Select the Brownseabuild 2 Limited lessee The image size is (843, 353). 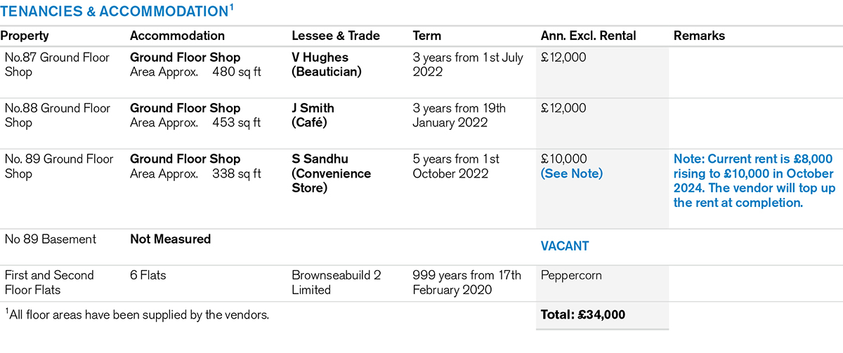point(336,282)
